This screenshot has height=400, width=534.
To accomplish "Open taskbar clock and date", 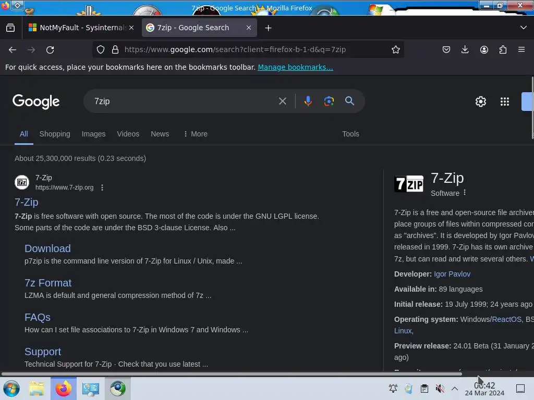I will pyautogui.click(x=484, y=389).
